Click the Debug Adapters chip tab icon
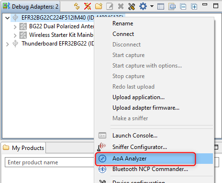Image resolution: width=222 pixels, height=183 pixels. pos(6,6)
